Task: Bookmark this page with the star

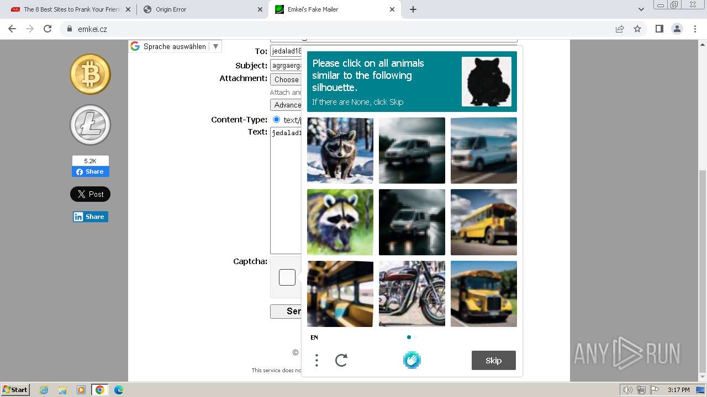Action: [637, 29]
